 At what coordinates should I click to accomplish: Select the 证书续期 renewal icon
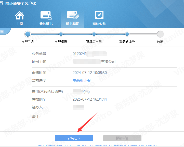tap(73, 16)
